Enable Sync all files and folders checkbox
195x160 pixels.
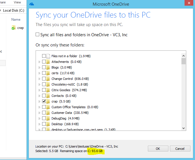click(x=37, y=34)
